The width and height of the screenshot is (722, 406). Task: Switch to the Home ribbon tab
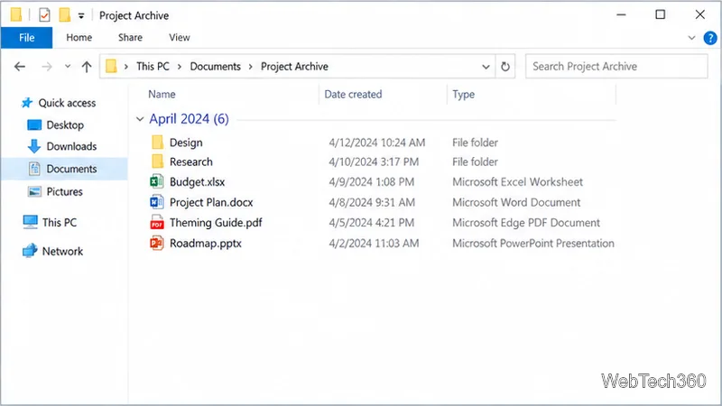click(x=79, y=38)
